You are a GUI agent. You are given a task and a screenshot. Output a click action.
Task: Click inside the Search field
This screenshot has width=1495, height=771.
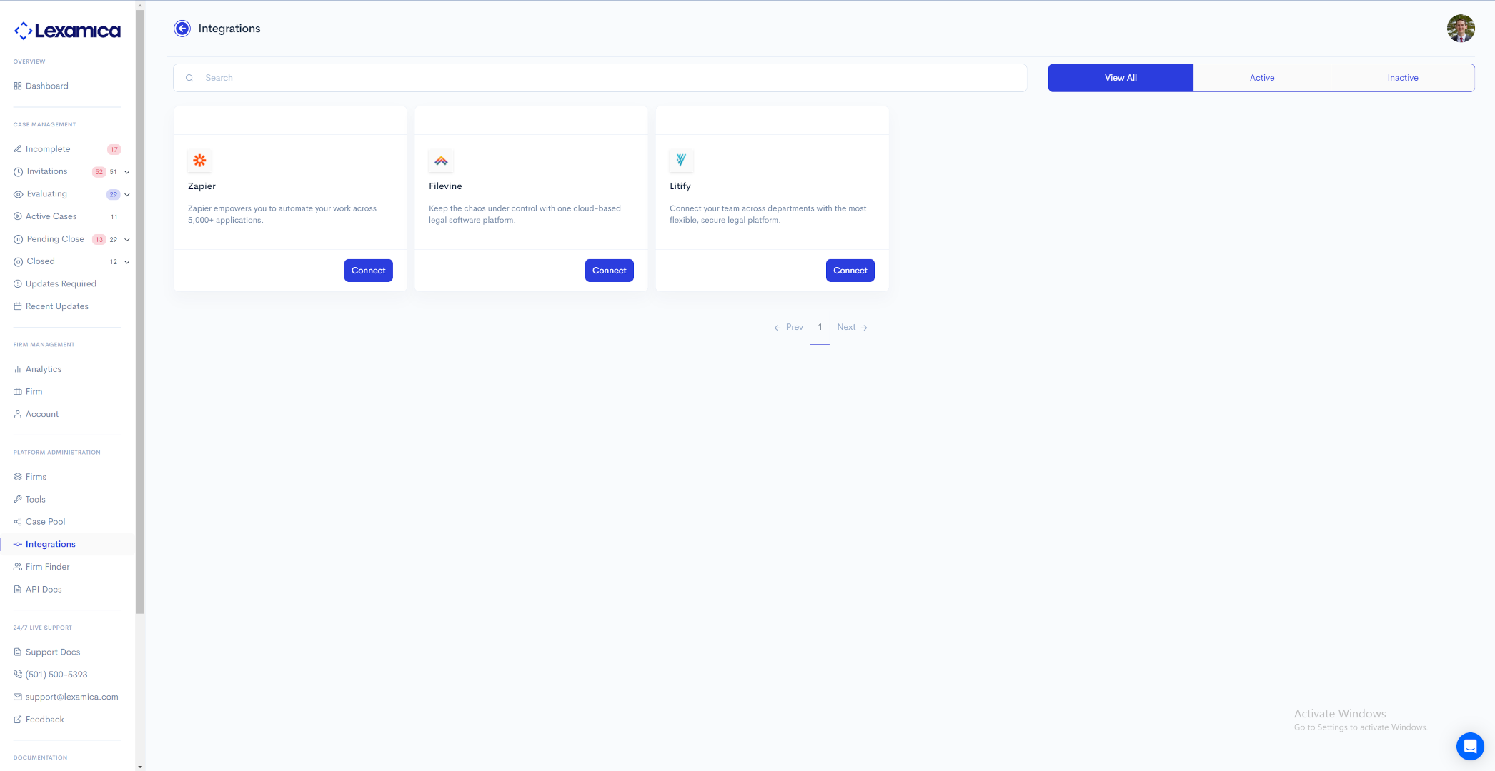pyautogui.click(x=500, y=78)
